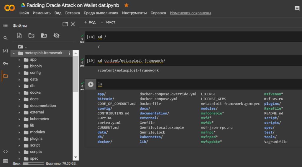
Task: Click 'Gemfile.lock' in ls output
Action: click(x=152, y=132)
